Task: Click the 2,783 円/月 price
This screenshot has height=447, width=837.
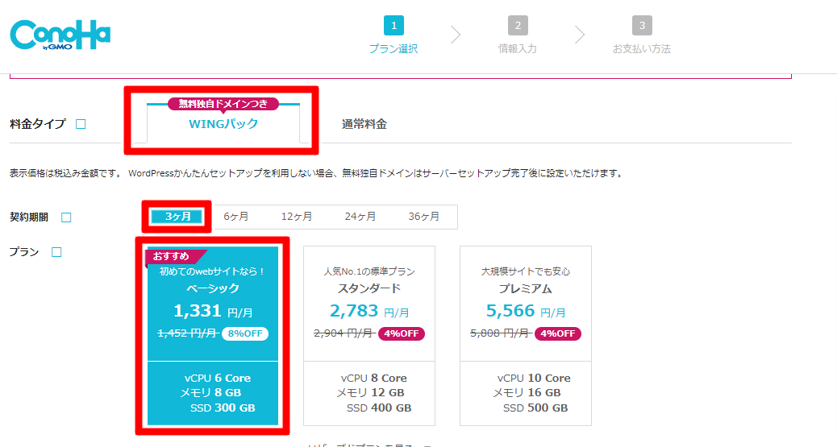Action: tap(369, 310)
